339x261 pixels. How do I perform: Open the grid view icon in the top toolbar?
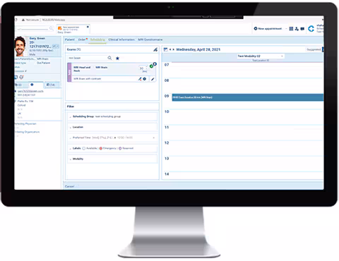pos(291,29)
